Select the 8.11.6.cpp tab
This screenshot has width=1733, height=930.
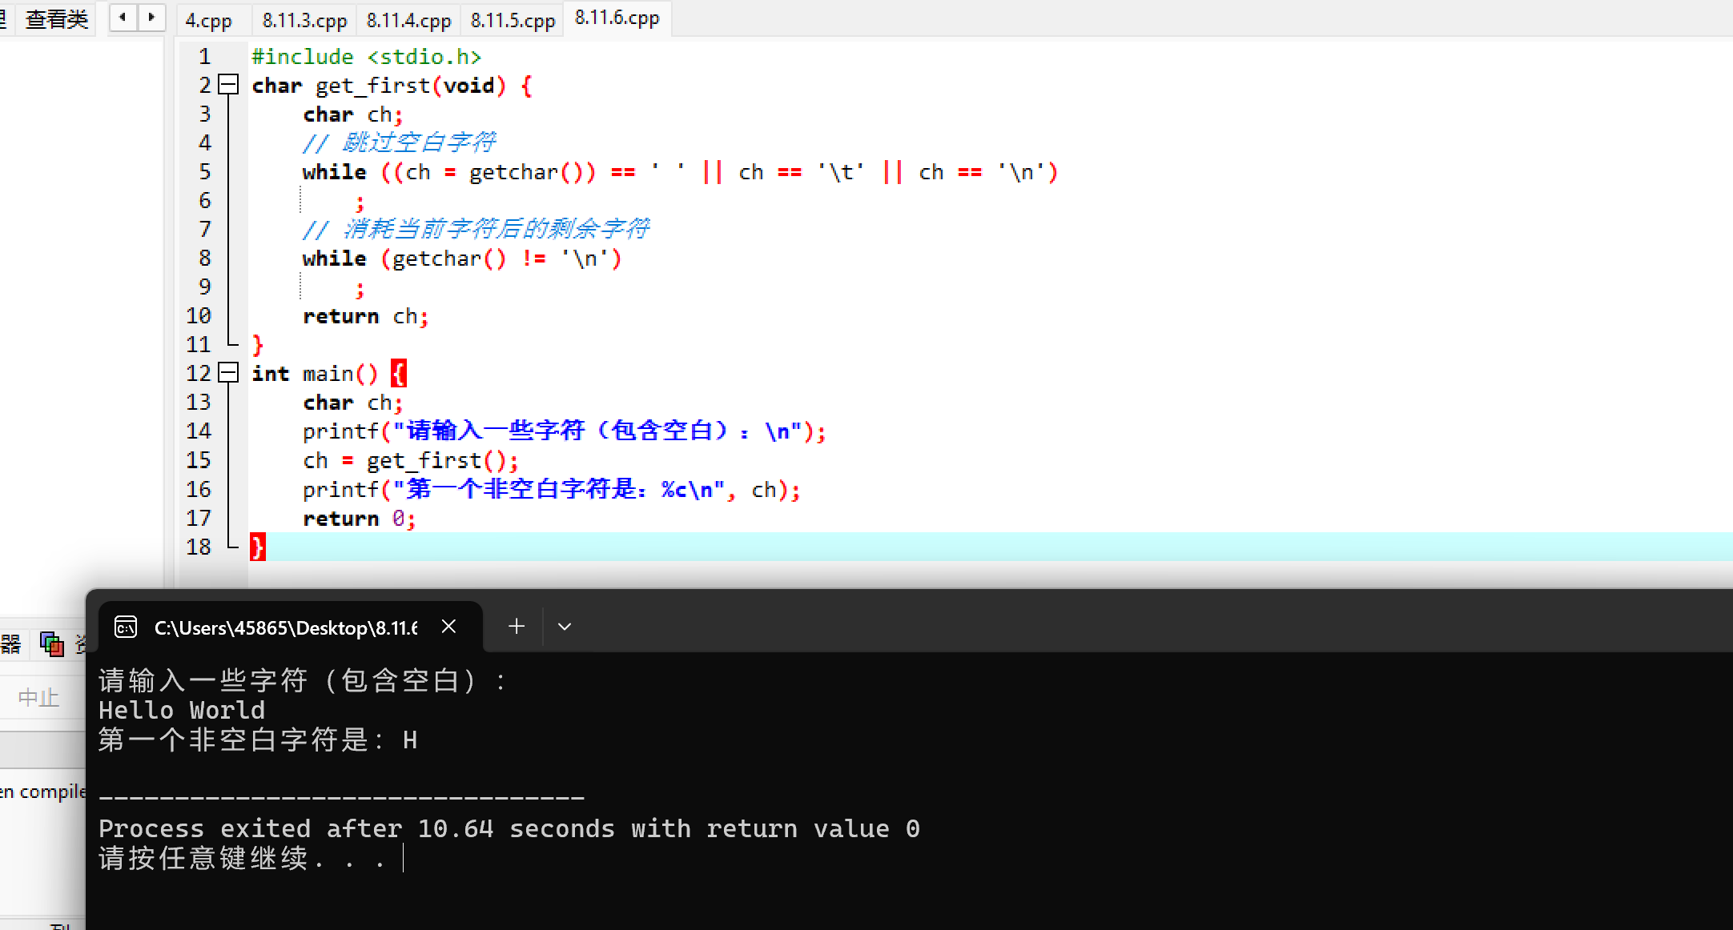[617, 18]
